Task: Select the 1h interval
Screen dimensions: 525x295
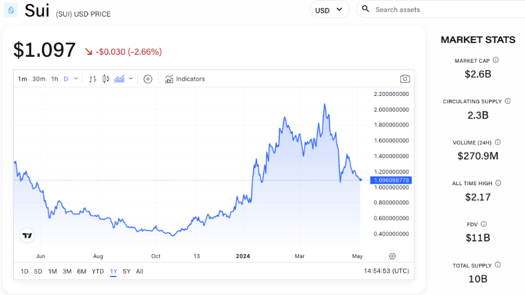Action: click(x=54, y=79)
